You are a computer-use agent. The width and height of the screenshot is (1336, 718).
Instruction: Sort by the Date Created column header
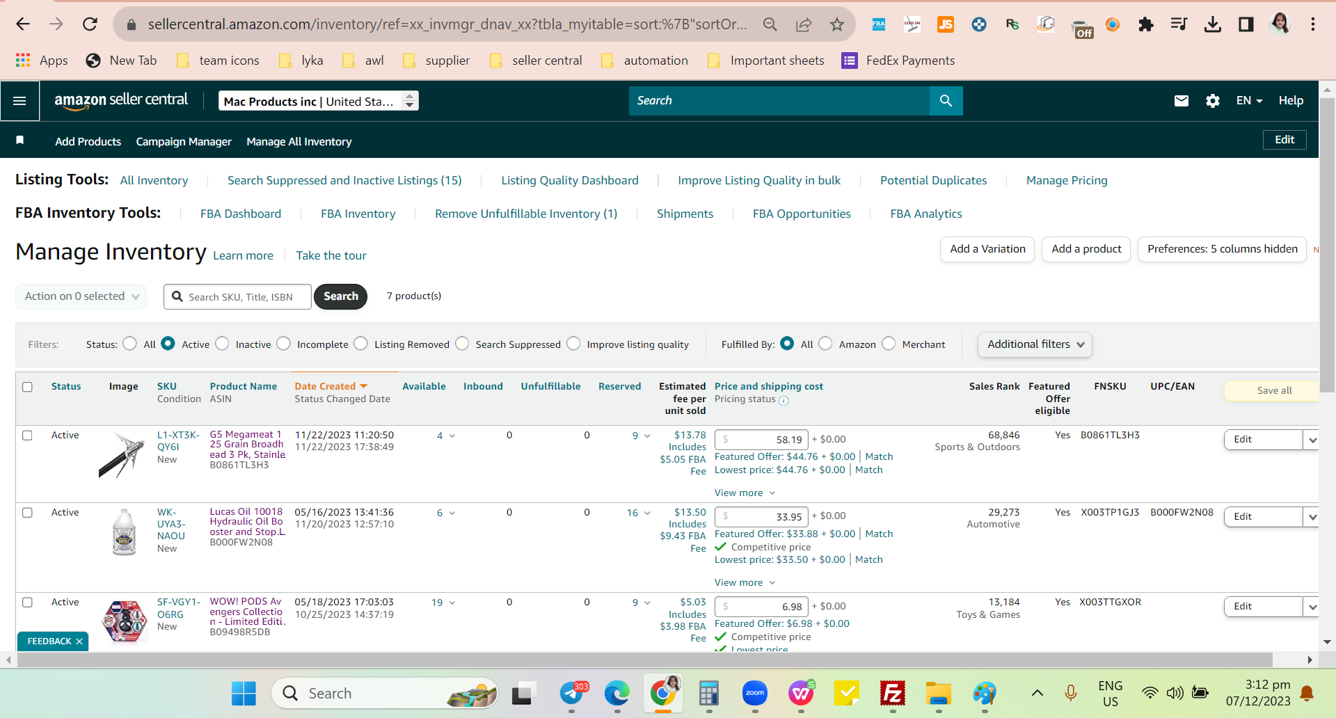(x=325, y=387)
